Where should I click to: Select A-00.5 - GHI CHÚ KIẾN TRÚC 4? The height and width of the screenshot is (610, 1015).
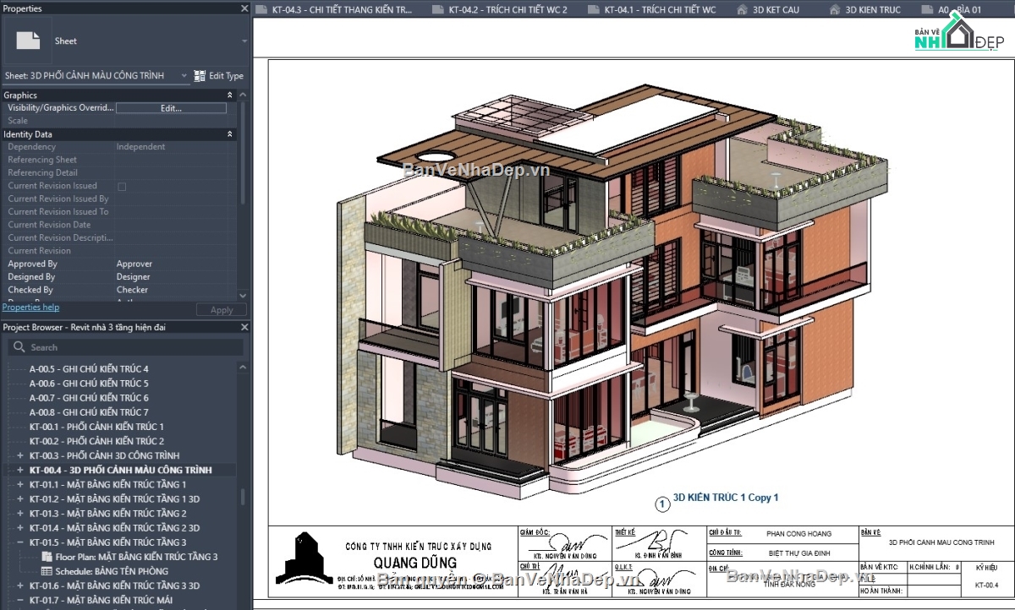(89, 369)
